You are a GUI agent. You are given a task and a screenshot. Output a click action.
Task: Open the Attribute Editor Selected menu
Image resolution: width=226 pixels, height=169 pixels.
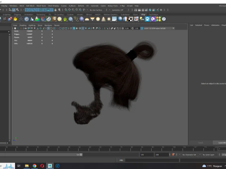(199, 25)
